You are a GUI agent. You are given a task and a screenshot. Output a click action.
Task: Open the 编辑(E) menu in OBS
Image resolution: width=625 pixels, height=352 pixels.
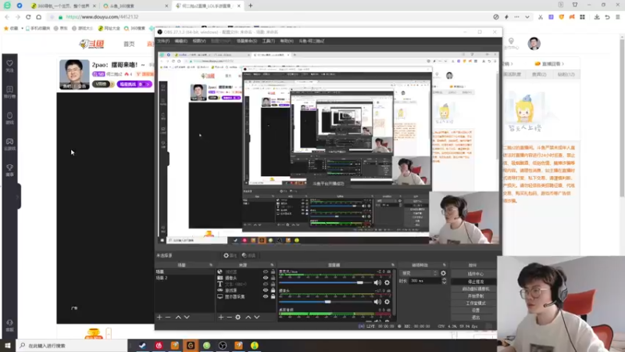point(180,41)
